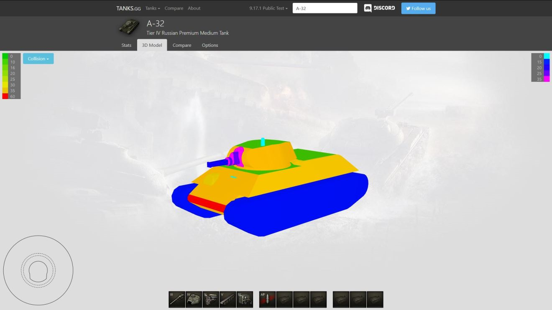Open the 9.17.1 Public Test version dropdown

(268, 8)
